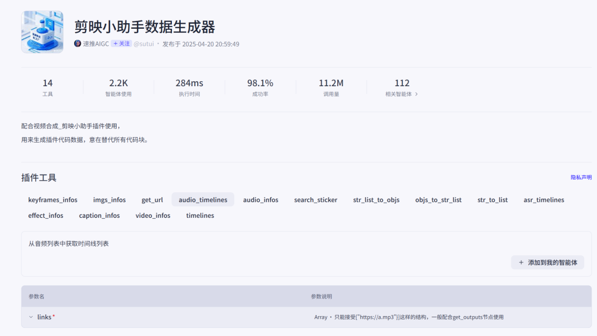Screen dimensions: 597x336
Task: Open the asr_timelines tool tab
Action: [x=544, y=200]
